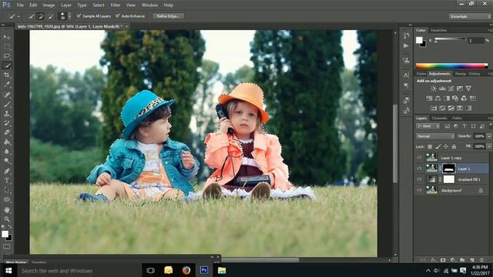The width and height of the screenshot is (493, 277).
Task: Click the add layer mask icon
Action: click(x=443, y=260)
